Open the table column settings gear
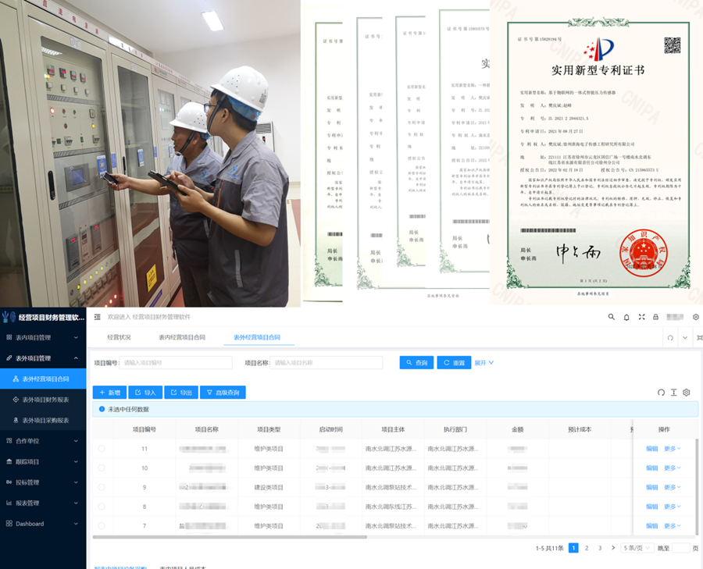The height and width of the screenshot is (569, 703). point(687,393)
